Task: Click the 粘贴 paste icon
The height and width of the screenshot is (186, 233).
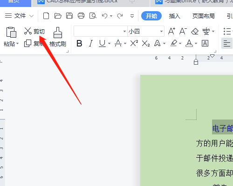Action: pyautogui.click(x=11, y=32)
